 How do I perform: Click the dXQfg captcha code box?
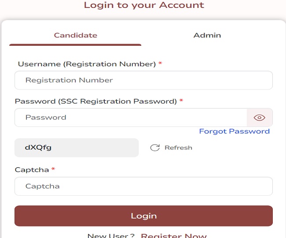point(77,148)
